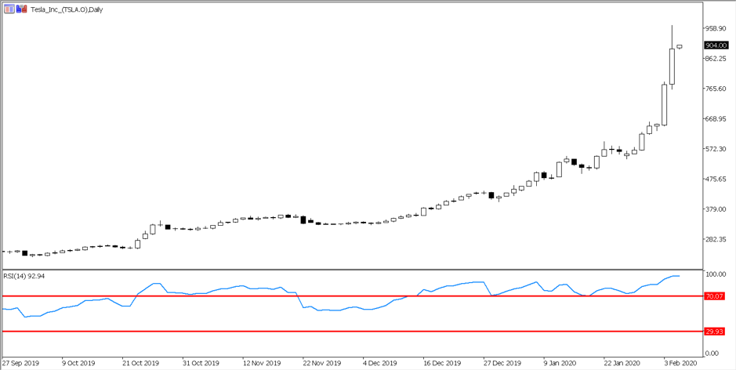736x370 pixels.
Task: Click the 668.95 price scale label
Action: pyautogui.click(x=716, y=119)
